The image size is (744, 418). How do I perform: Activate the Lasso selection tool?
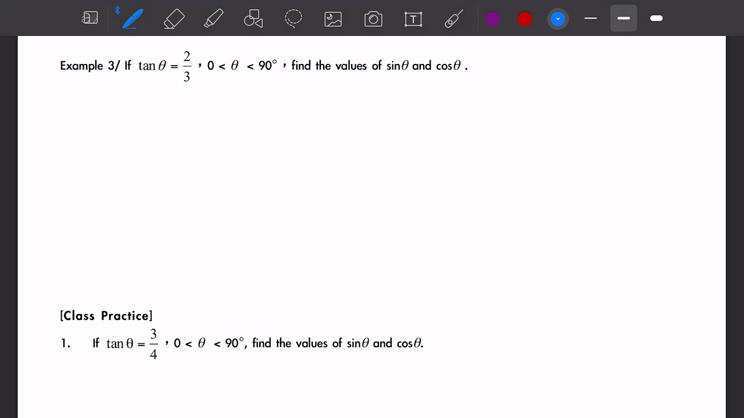(294, 19)
